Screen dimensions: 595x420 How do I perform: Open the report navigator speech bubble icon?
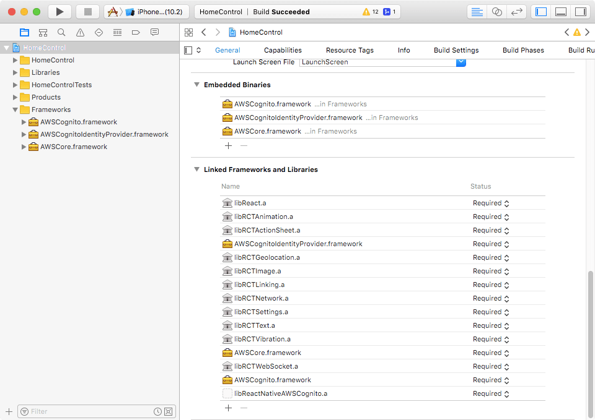(154, 33)
